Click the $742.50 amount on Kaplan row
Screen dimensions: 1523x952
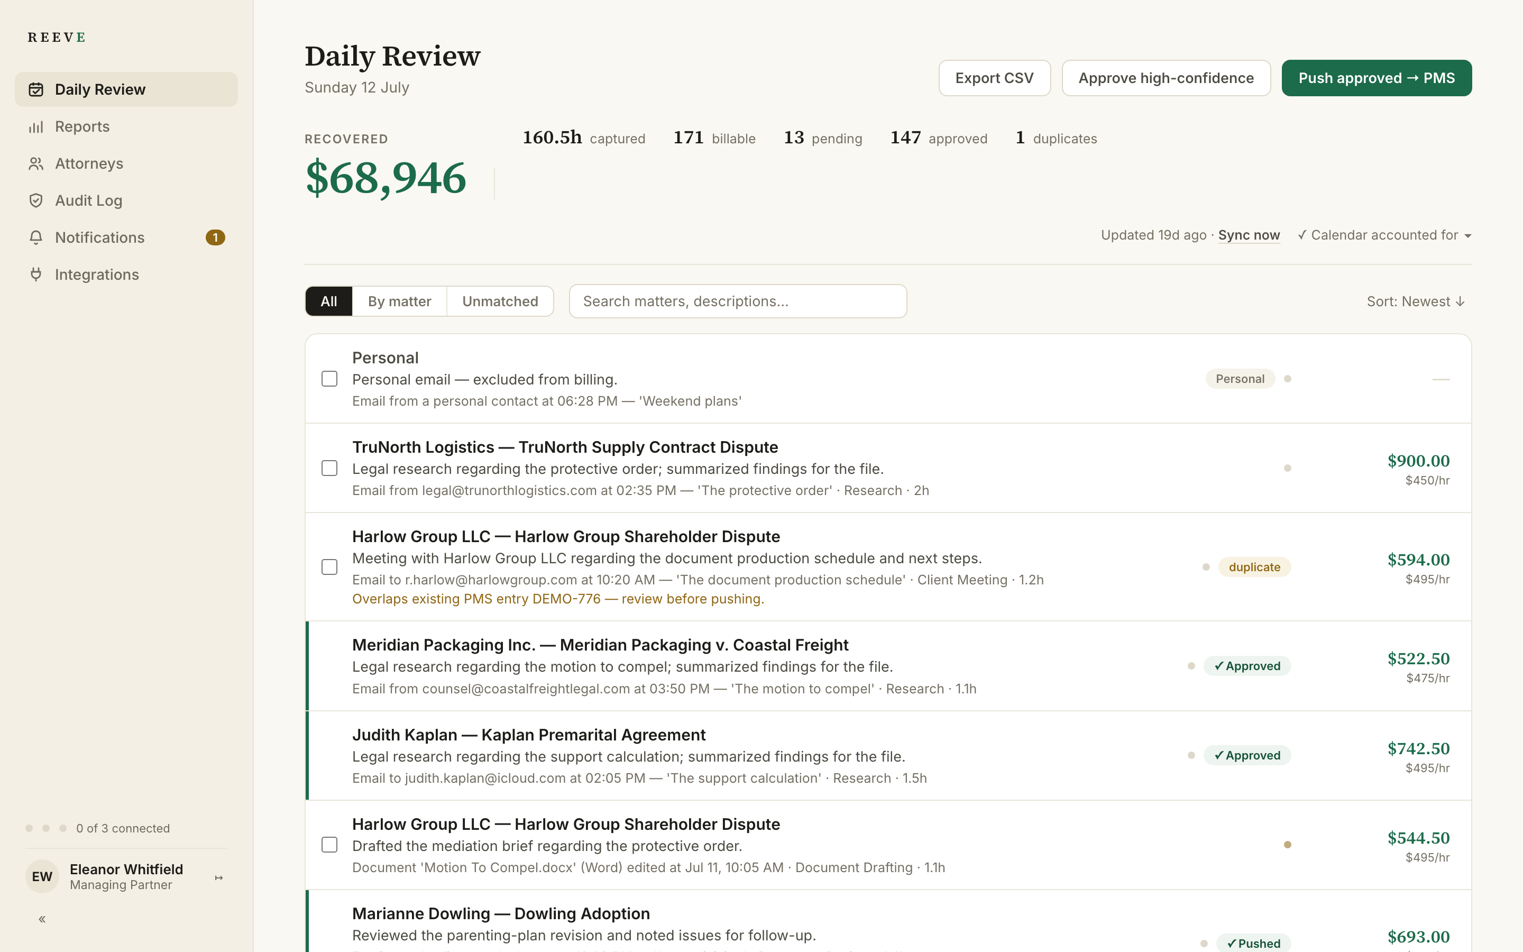(1418, 748)
